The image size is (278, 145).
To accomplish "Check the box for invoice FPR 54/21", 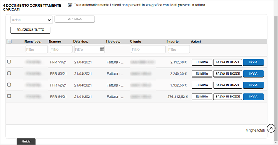I will (x=9, y=96).
